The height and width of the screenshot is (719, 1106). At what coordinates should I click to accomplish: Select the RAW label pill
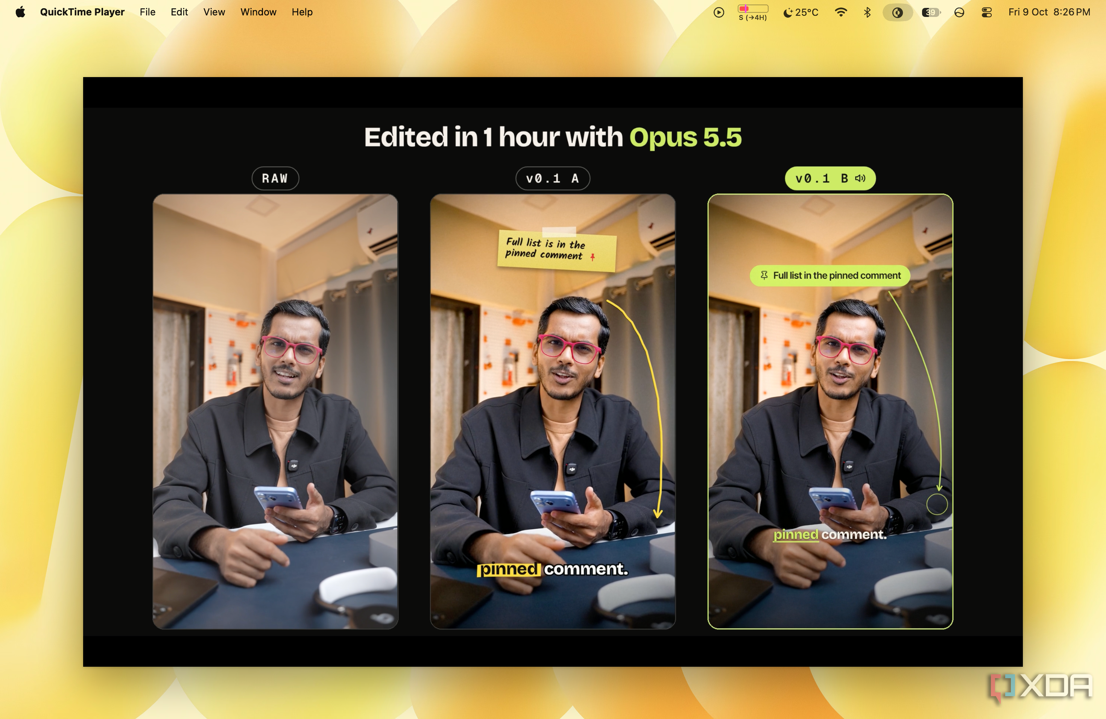coord(275,178)
